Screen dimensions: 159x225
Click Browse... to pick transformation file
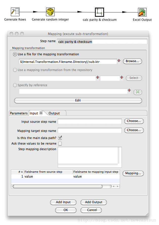[x=132, y=61]
